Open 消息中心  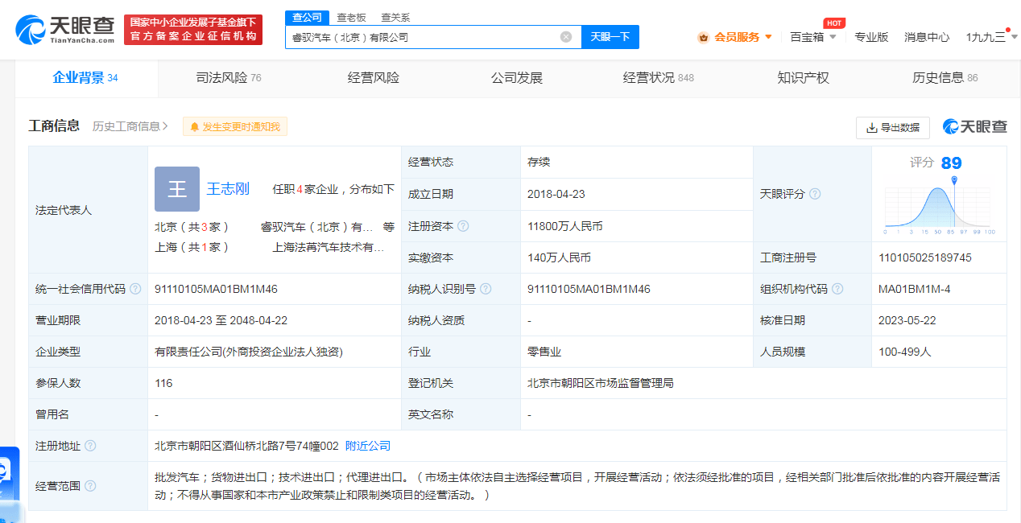[x=927, y=37]
